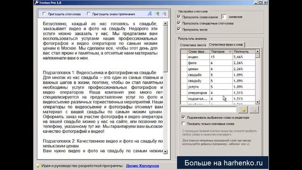Click the '15' repeat count cell
Viewport: 302px width, 170px height.
tap(221, 57)
